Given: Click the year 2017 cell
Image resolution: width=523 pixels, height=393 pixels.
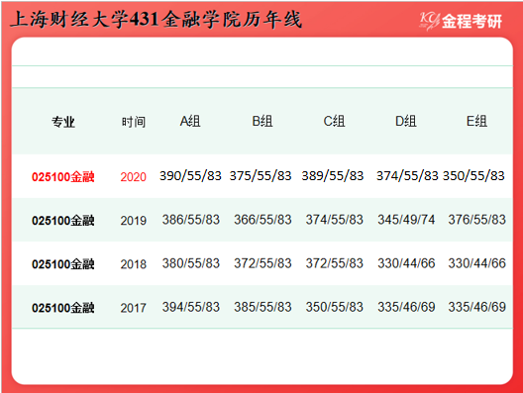Looking at the screenshot, I should point(133,308).
